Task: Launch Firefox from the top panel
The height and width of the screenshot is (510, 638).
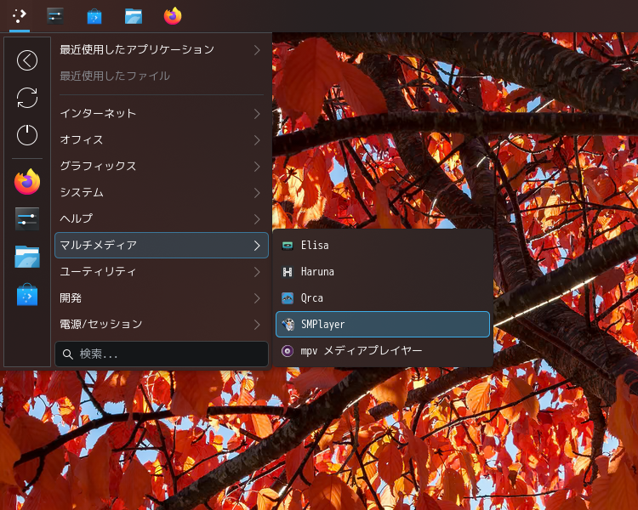Action: point(173,16)
